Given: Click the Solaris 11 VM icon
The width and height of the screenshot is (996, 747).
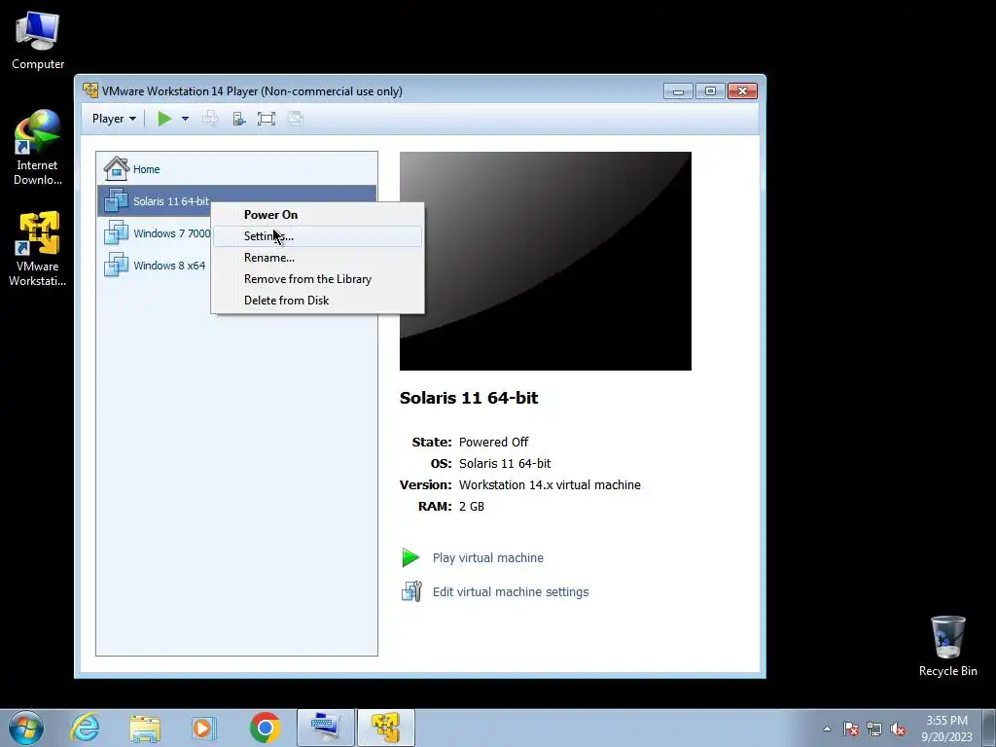Looking at the screenshot, I should (x=117, y=200).
